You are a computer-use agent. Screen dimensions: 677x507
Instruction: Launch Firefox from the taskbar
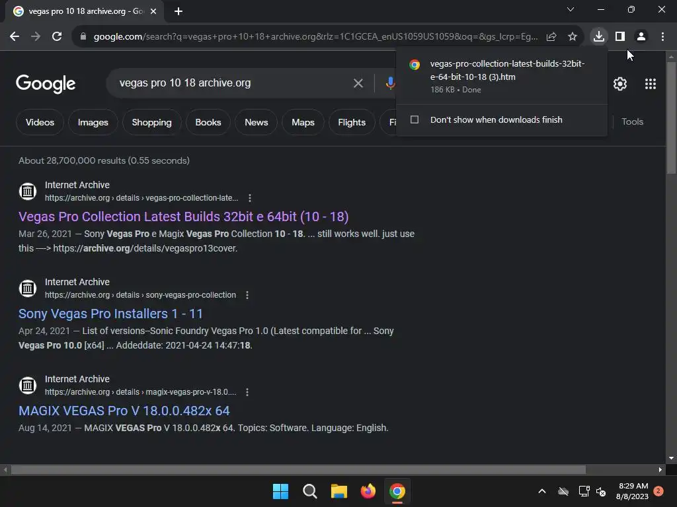click(x=368, y=491)
